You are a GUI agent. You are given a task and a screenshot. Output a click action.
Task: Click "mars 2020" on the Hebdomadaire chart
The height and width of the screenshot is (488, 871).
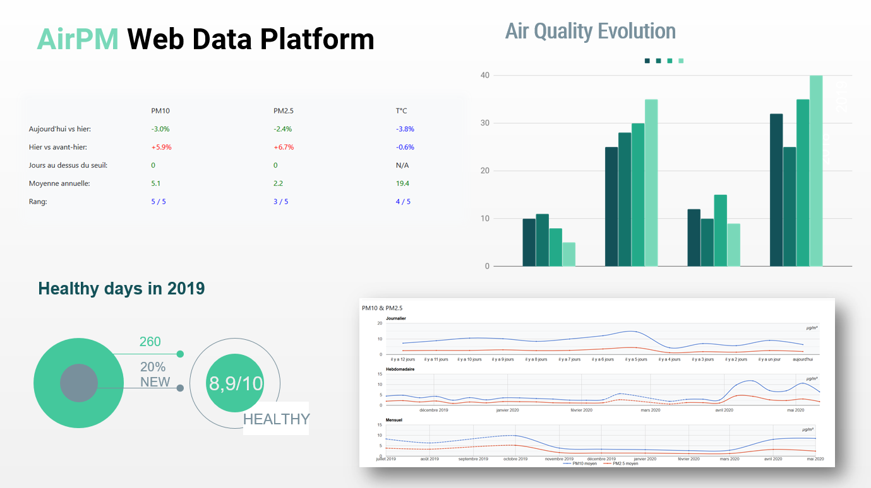[x=651, y=410]
